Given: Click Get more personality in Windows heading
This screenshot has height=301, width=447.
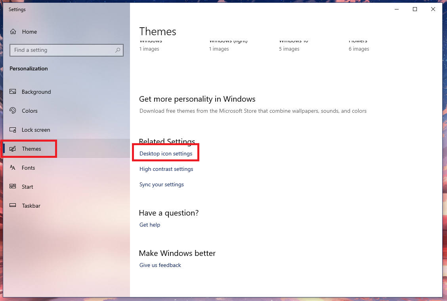Looking at the screenshot, I should click(197, 99).
